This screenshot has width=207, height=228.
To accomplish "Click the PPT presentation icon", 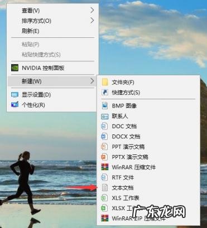I will [x=104, y=147].
